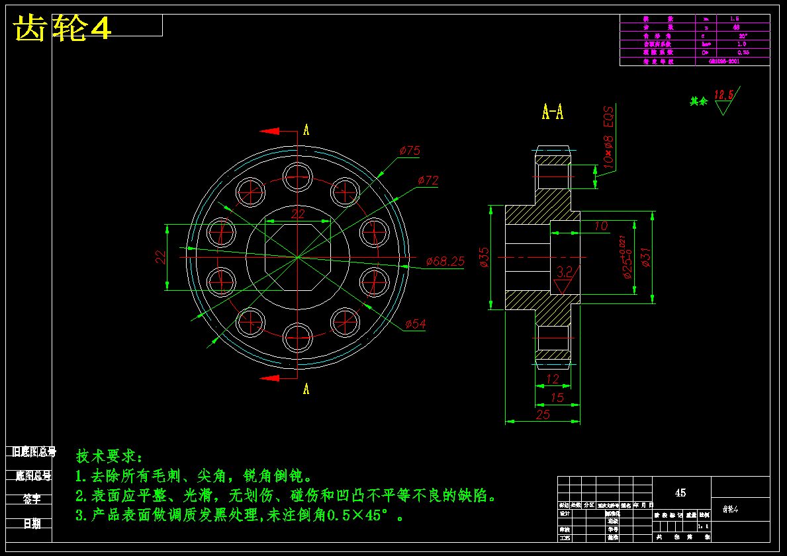
Task: Click the 旧底图总号 side label
Action: (34, 452)
